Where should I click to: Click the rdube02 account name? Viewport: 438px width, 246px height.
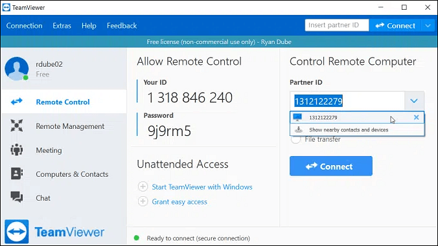[49, 64]
